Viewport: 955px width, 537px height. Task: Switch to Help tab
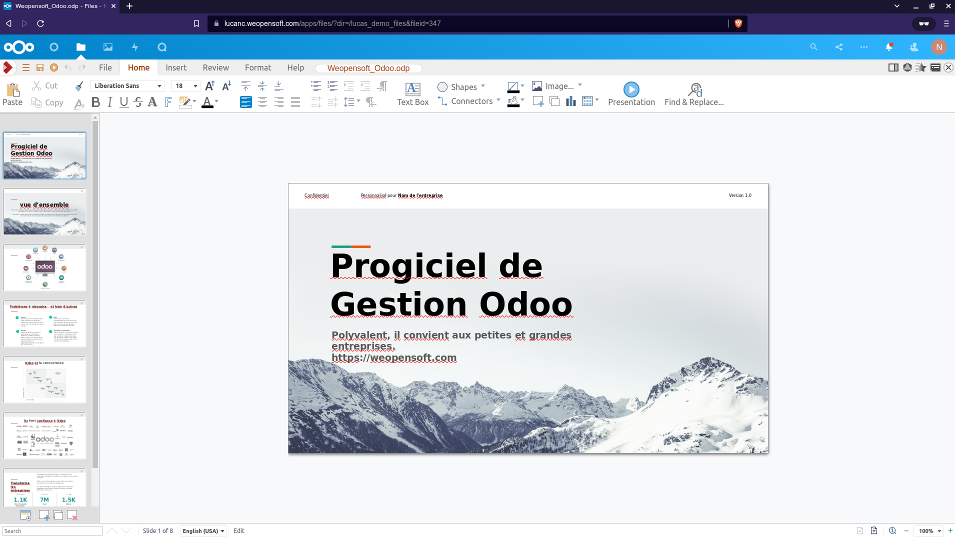(295, 67)
